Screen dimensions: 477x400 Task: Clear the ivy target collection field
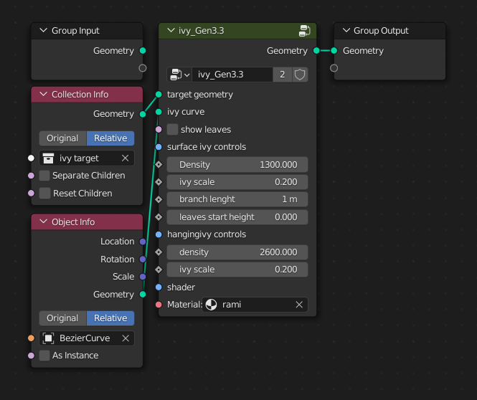point(126,158)
